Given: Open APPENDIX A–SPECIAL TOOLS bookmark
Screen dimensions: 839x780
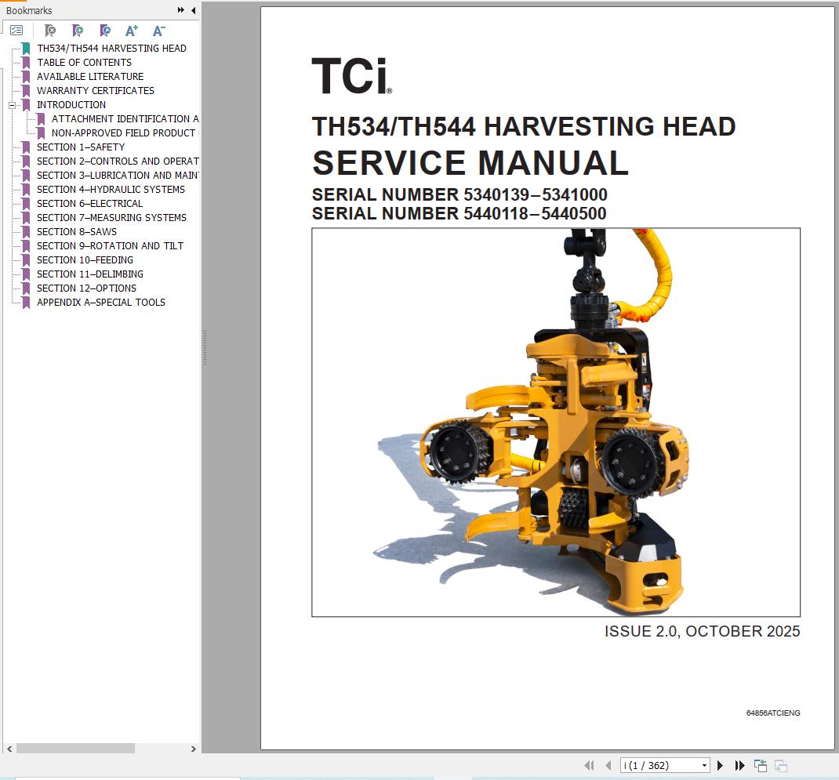Looking at the screenshot, I should pyautogui.click(x=100, y=302).
